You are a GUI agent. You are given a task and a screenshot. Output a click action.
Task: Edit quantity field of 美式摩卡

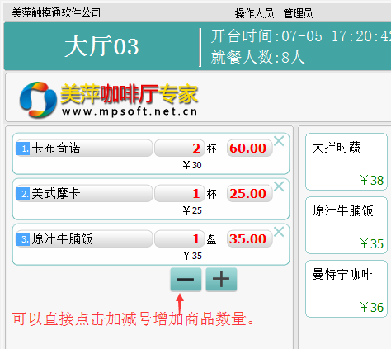click(x=180, y=194)
